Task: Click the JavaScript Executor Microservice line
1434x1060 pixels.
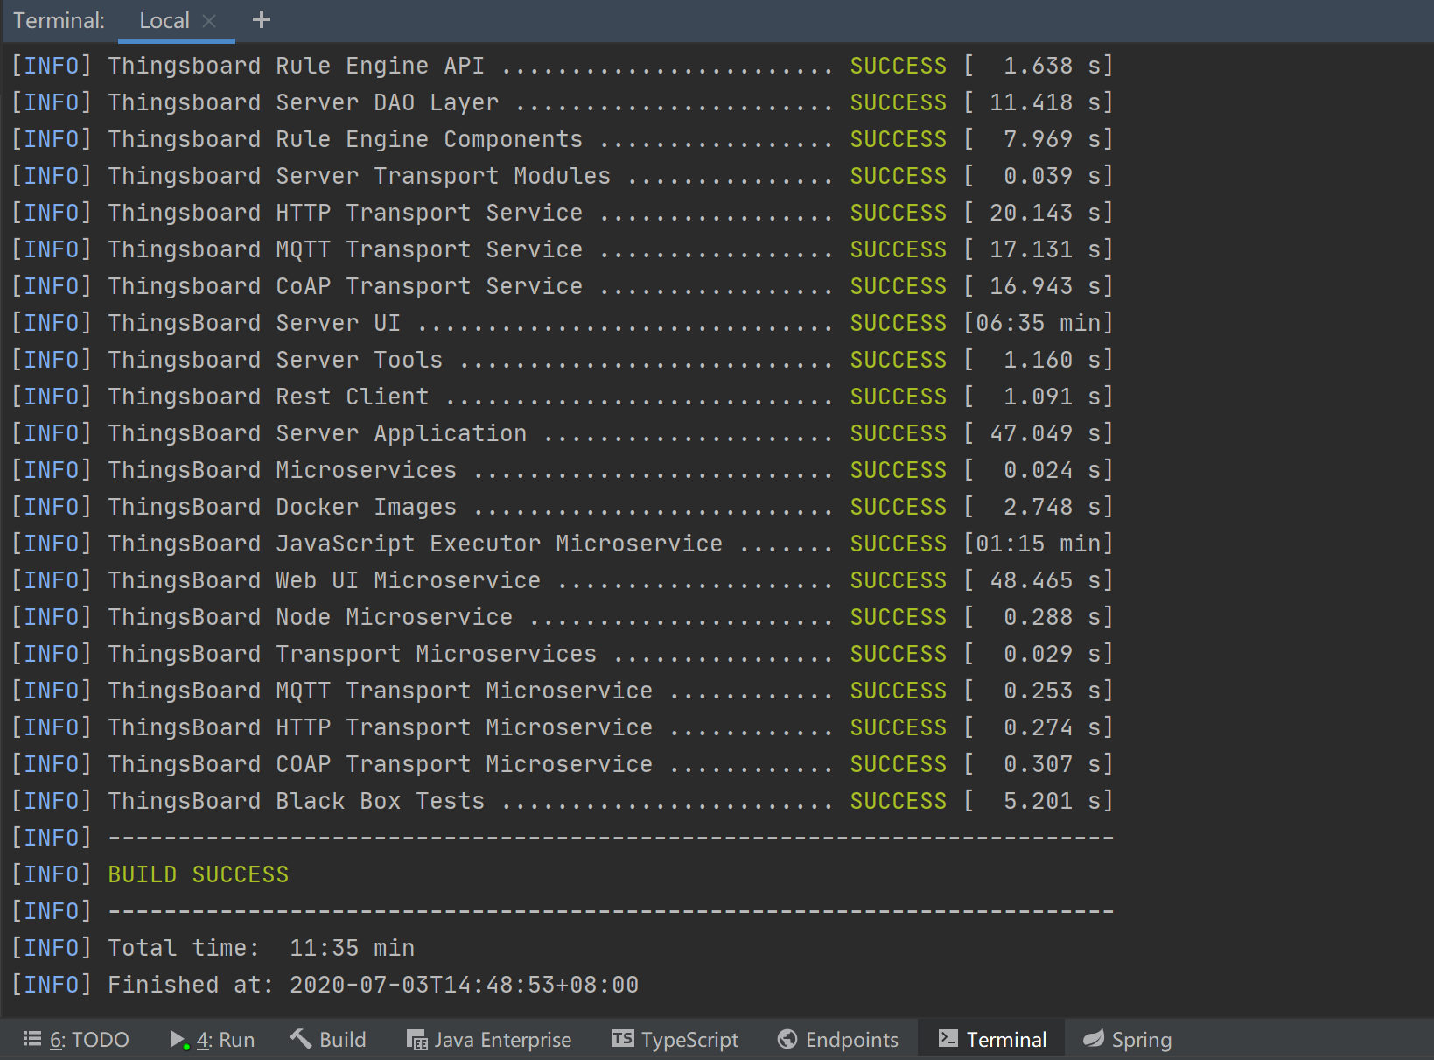Action: pyautogui.click(x=562, y=544)
